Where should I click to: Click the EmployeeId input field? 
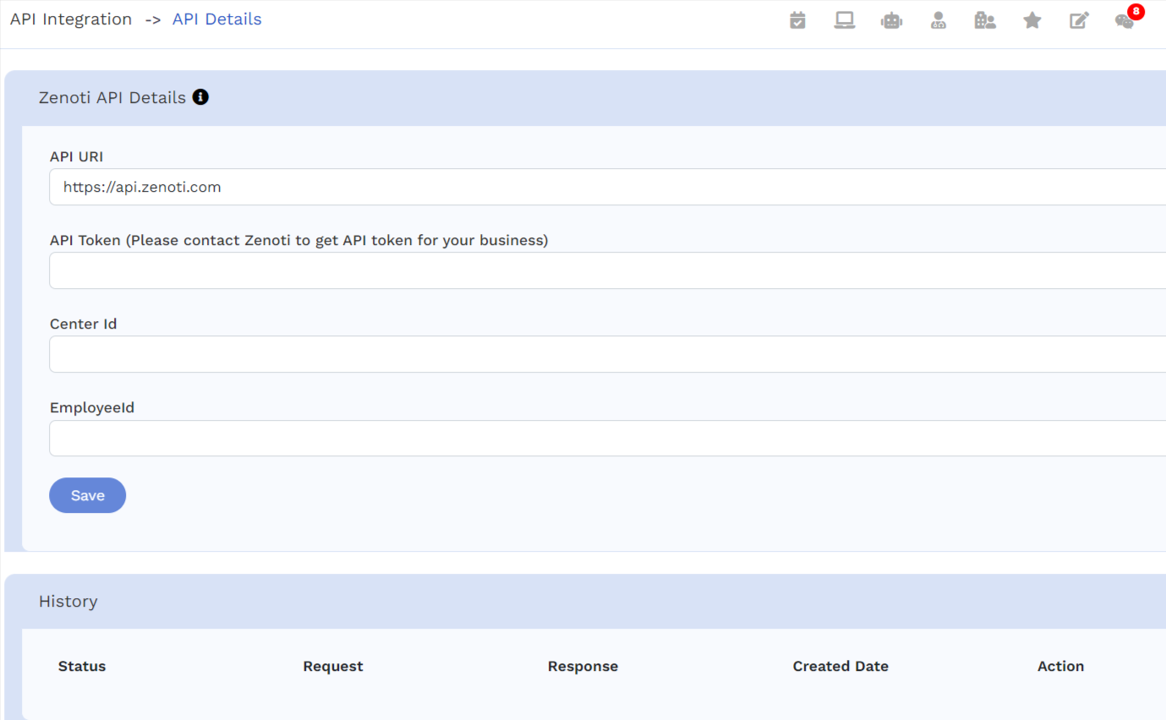607,438
